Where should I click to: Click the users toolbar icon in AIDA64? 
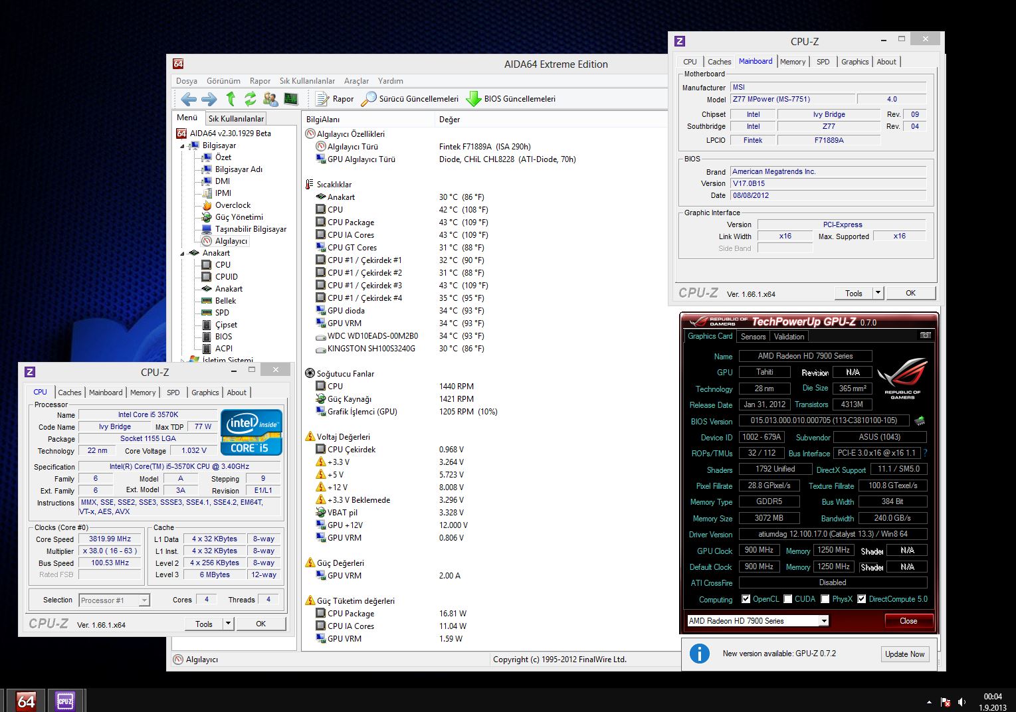pos(270,99)
